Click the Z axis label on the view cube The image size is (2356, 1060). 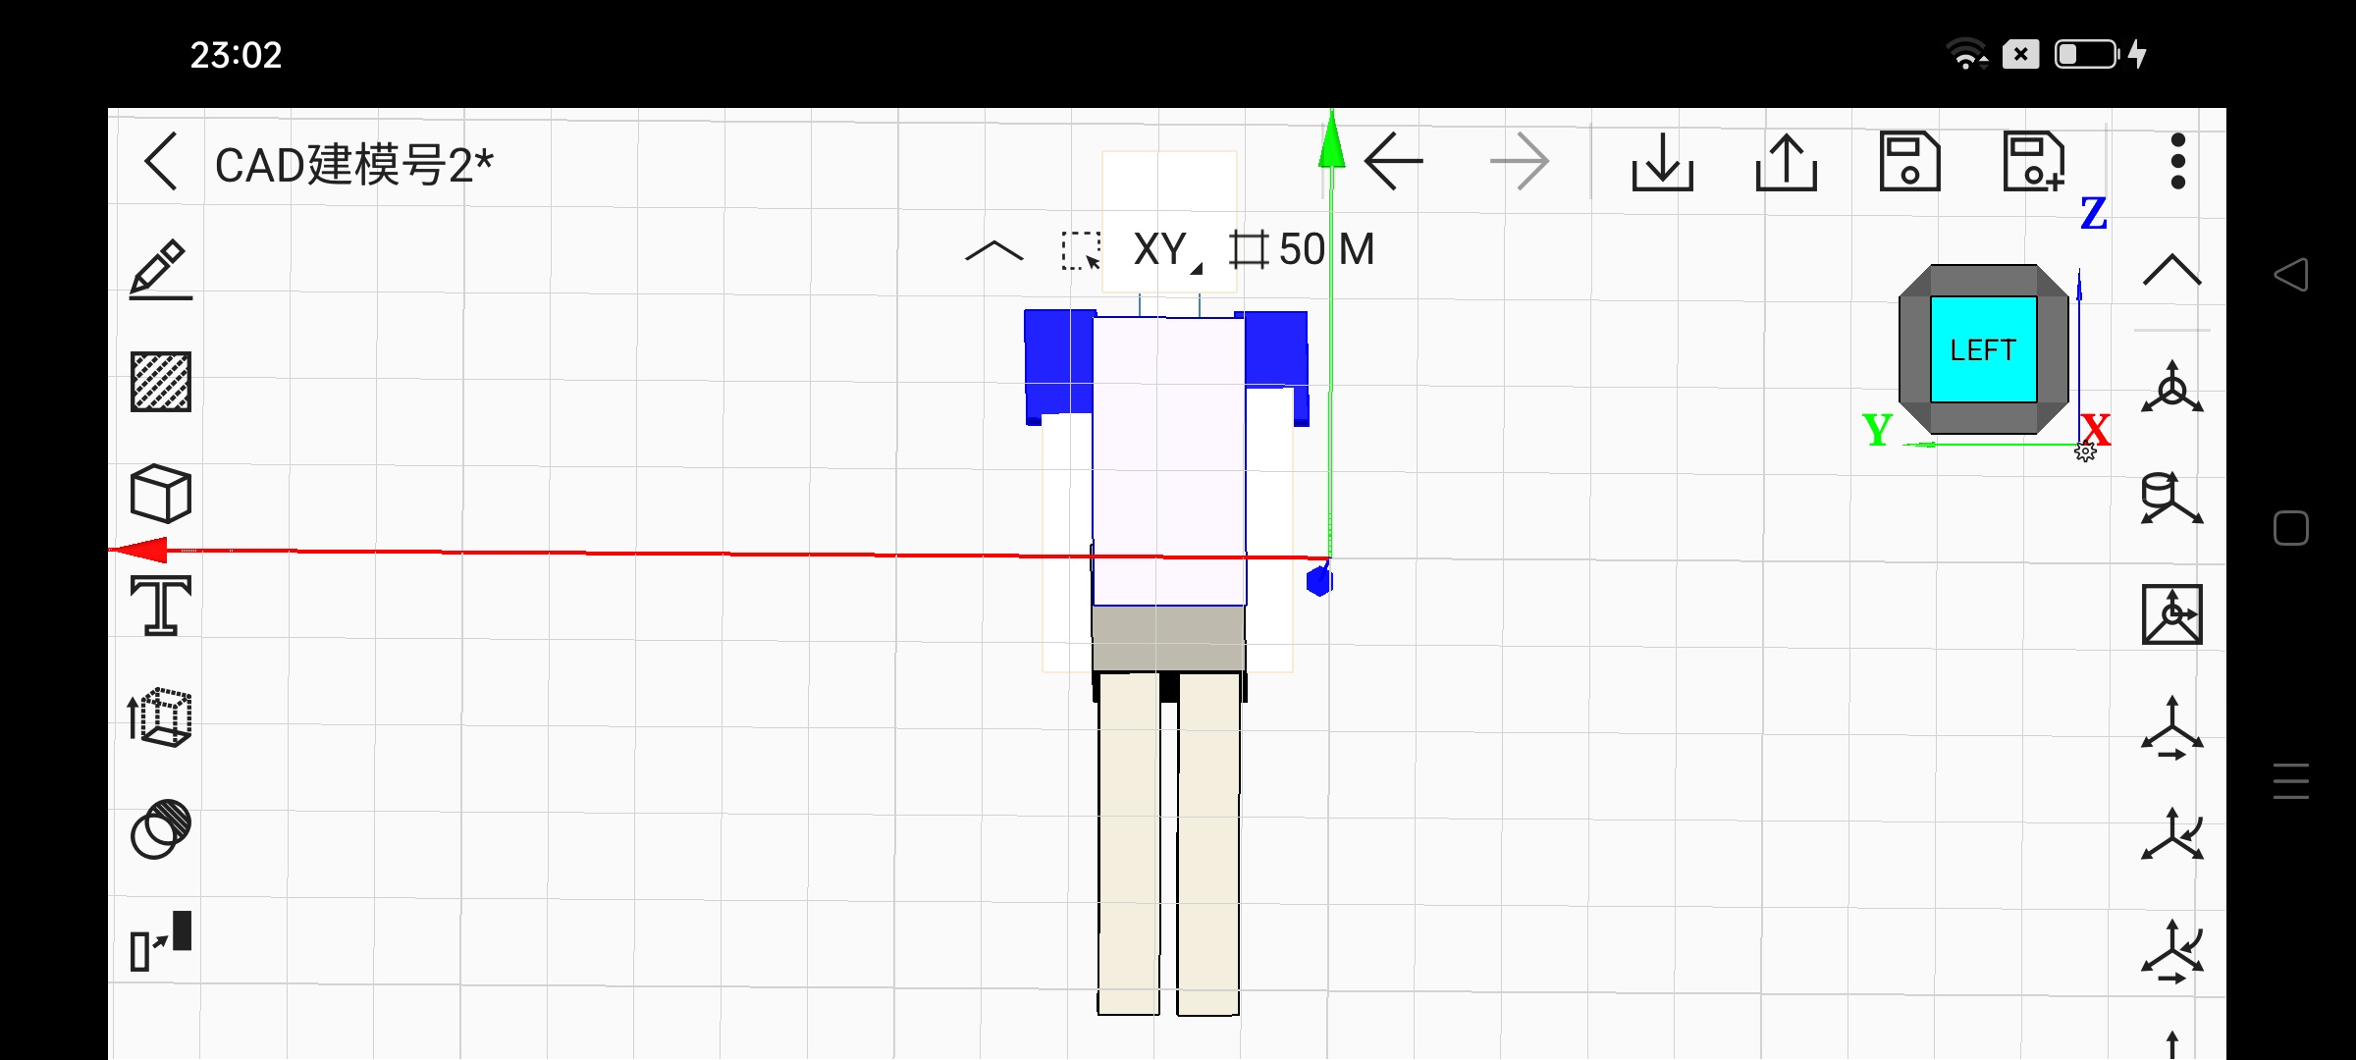click(2094, 213)
